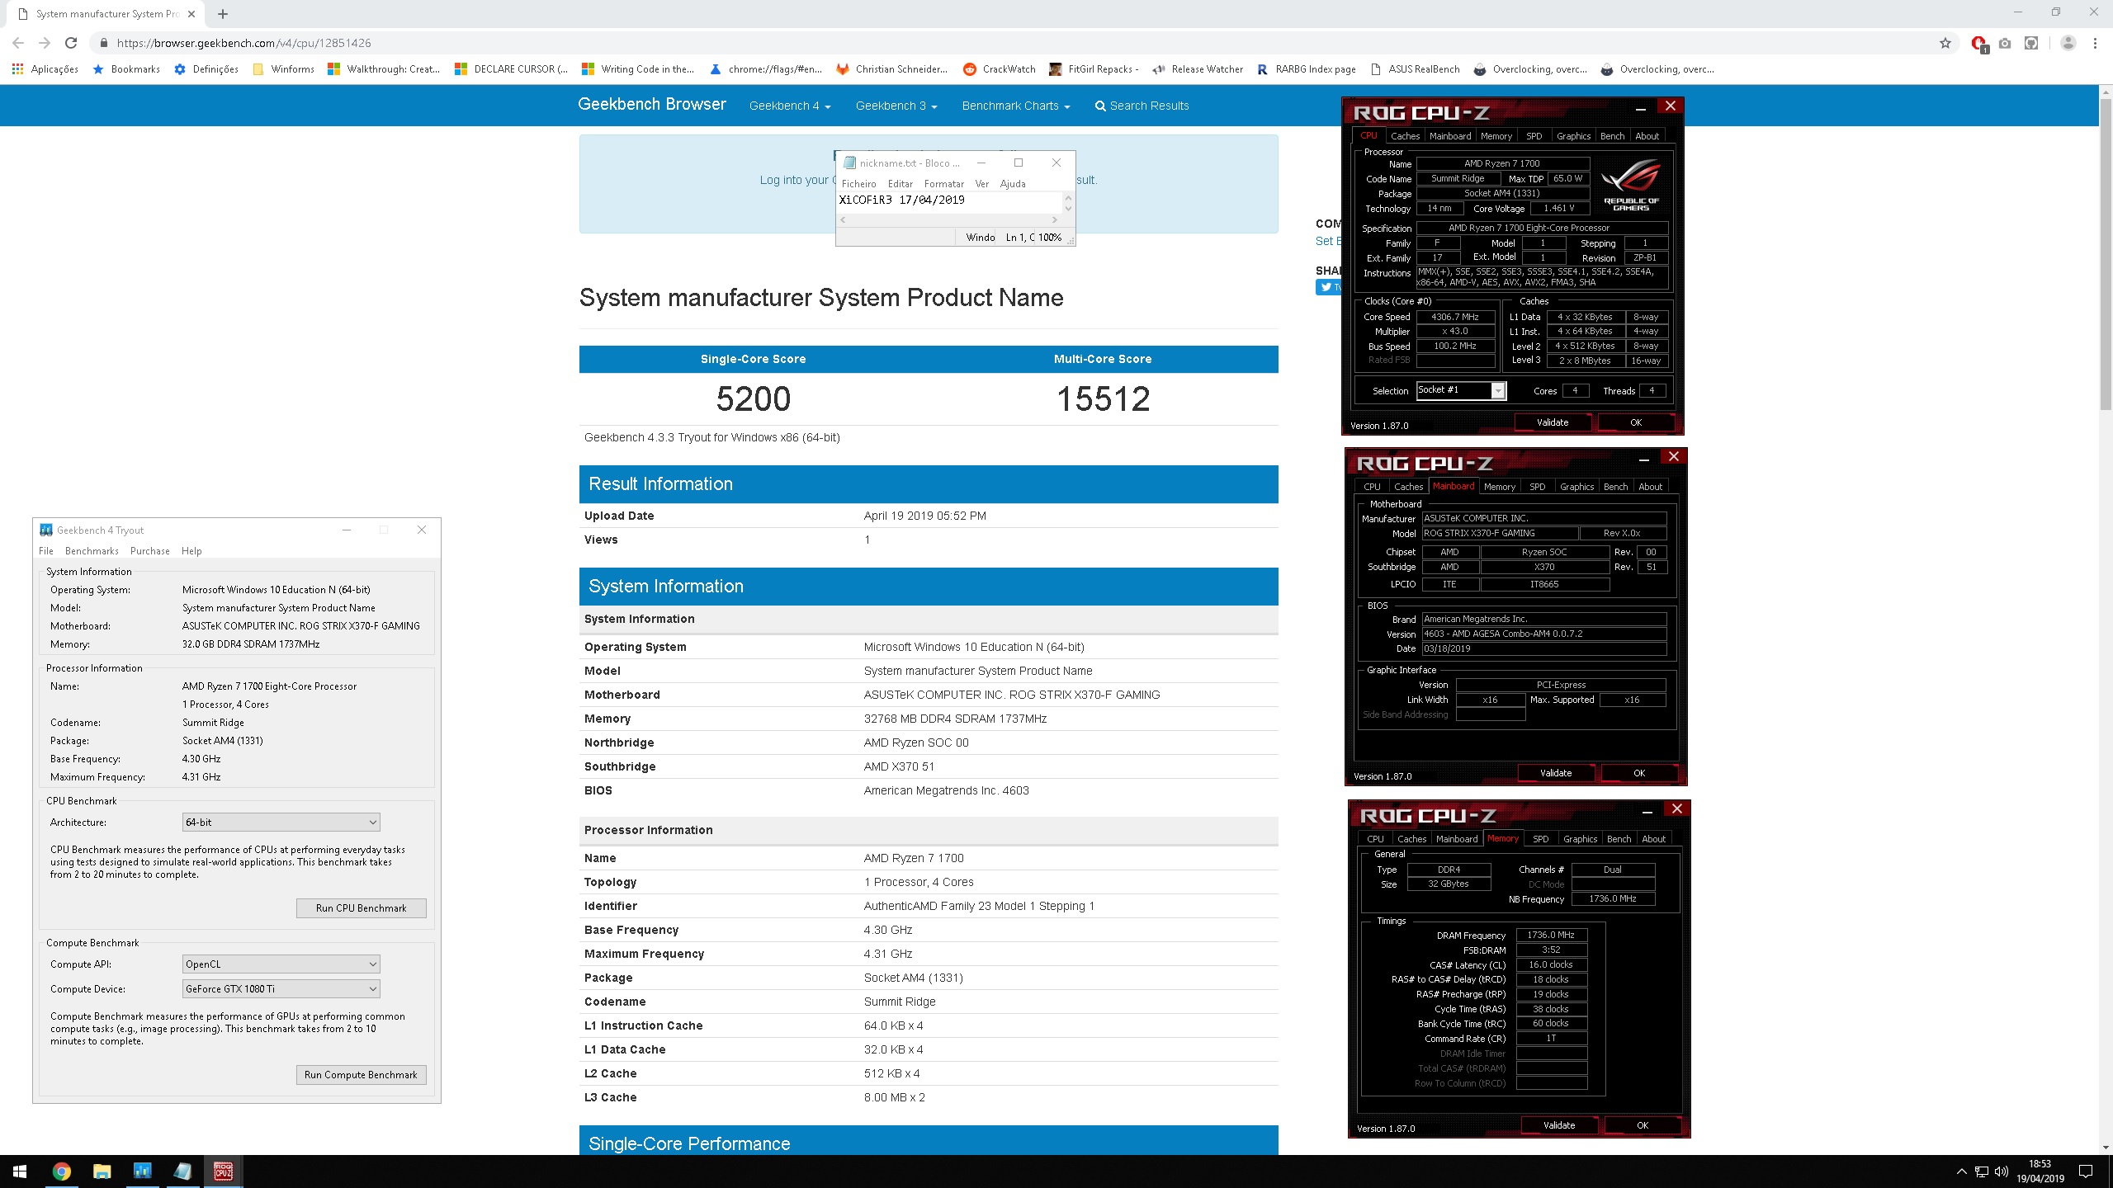
Task: Open Chrome from the taskbar
Action: click(x=61, y=1171)
